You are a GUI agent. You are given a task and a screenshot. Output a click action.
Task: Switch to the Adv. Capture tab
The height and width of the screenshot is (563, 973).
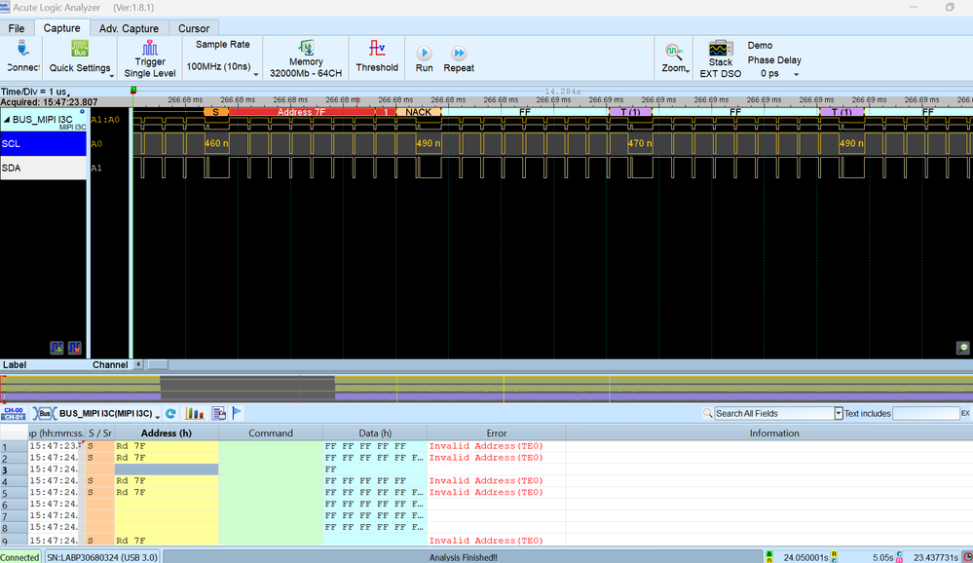point(129,28)
